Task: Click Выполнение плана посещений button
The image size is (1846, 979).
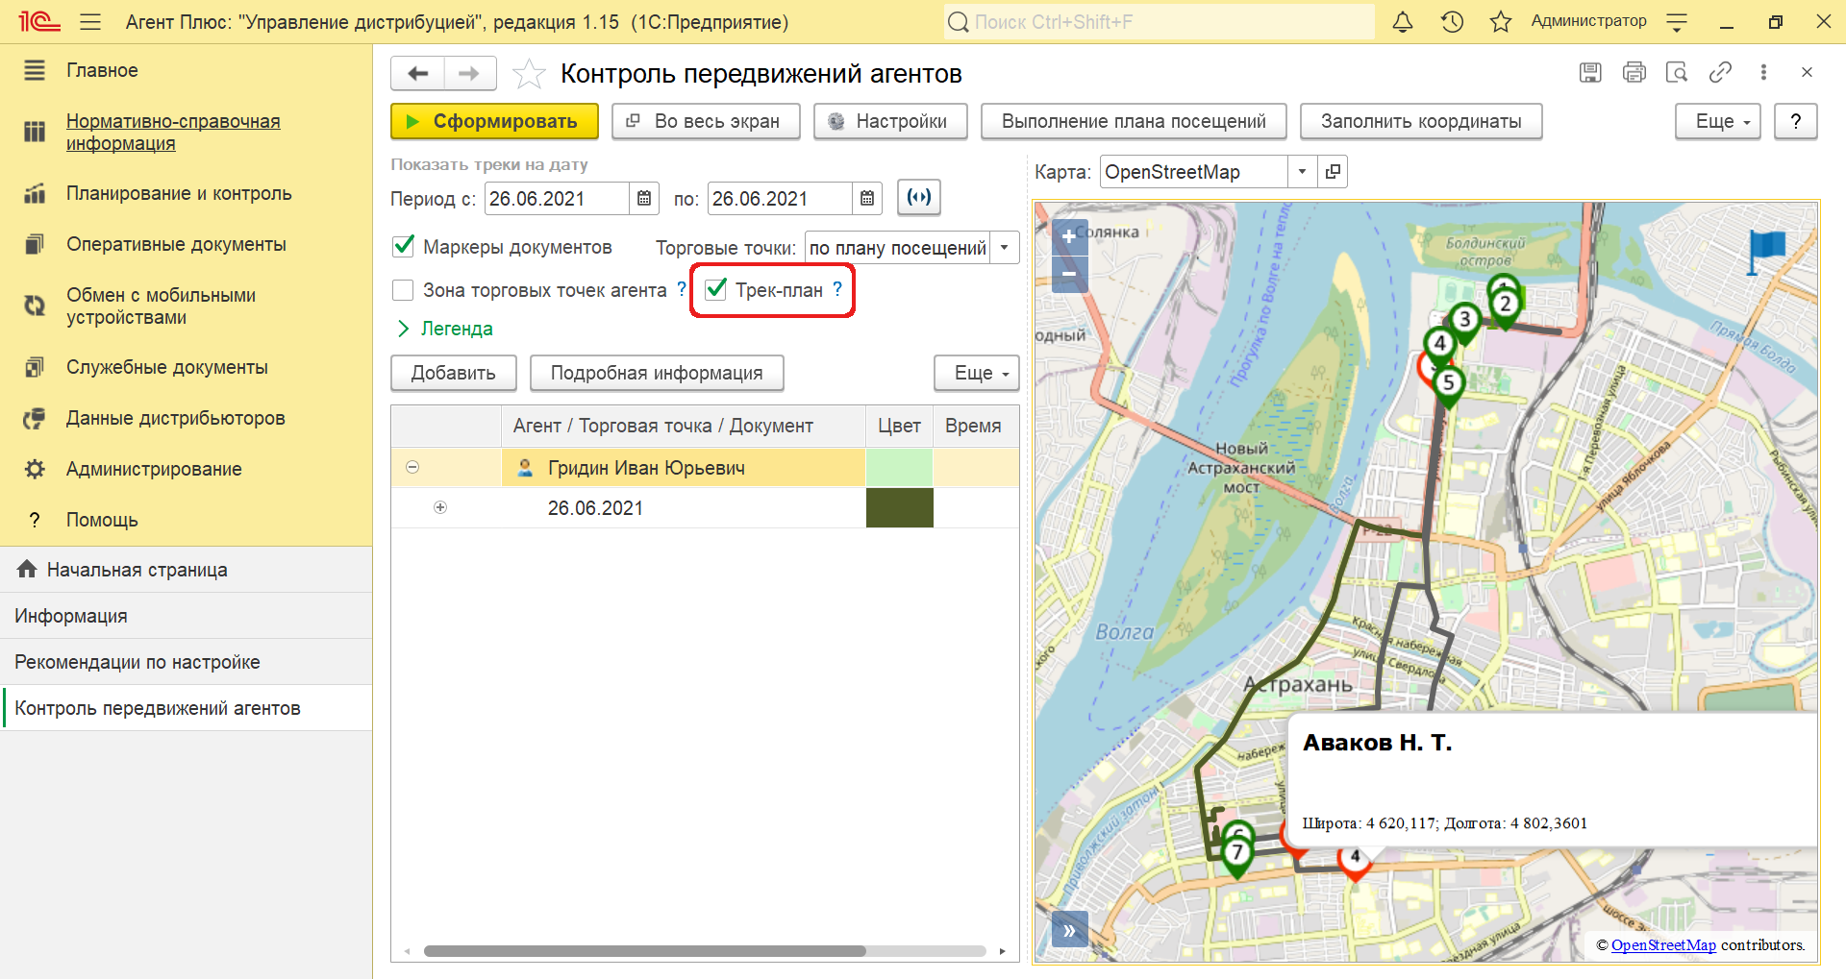Action: pyautogui.click(x=1134, y=121)
